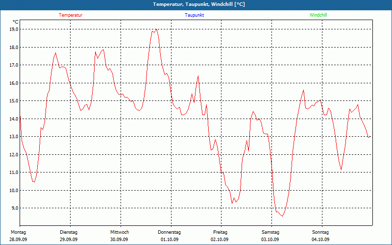This screenshot has width=392, height=245.
Task: Click the Donnerstag day label
Action: coord(169,232)
